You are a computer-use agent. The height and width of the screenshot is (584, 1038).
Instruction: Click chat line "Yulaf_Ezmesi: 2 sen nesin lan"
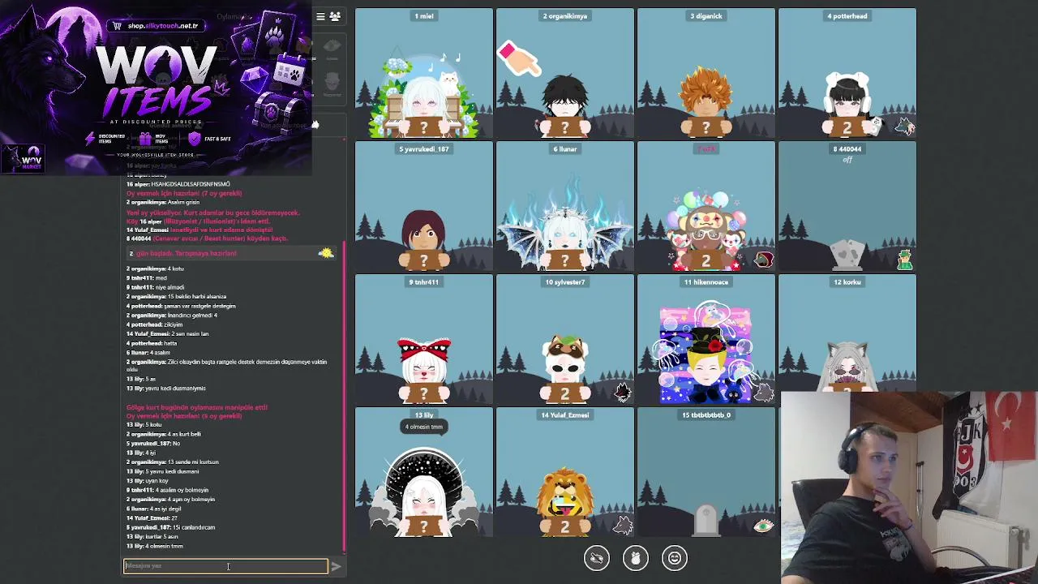168,334
